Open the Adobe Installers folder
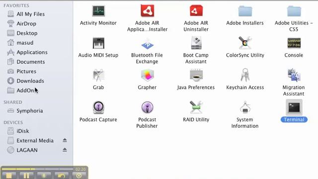This screenshot has width=318, height=179. (x=245, y=11)
